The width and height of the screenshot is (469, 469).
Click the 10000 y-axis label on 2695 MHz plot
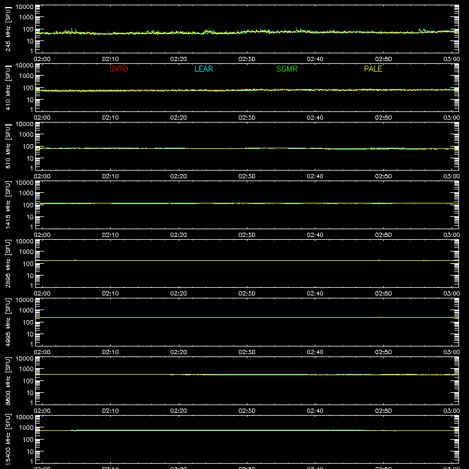(25, 242)
